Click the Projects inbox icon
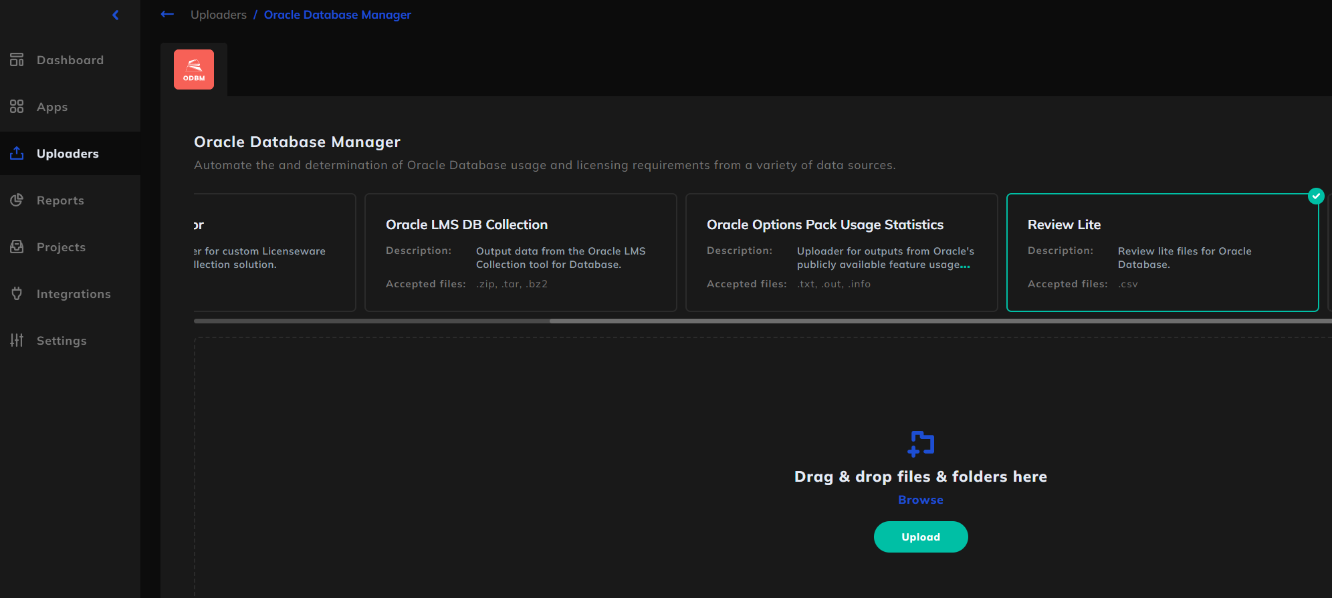 pos(17,247)
